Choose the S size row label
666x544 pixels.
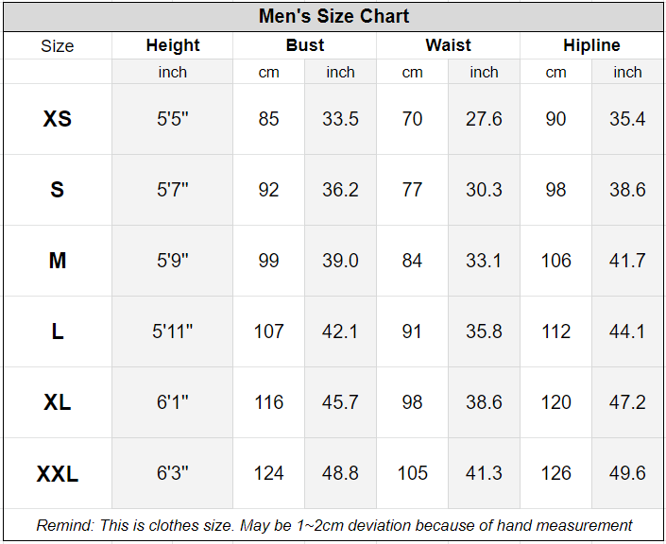point(57,190)
